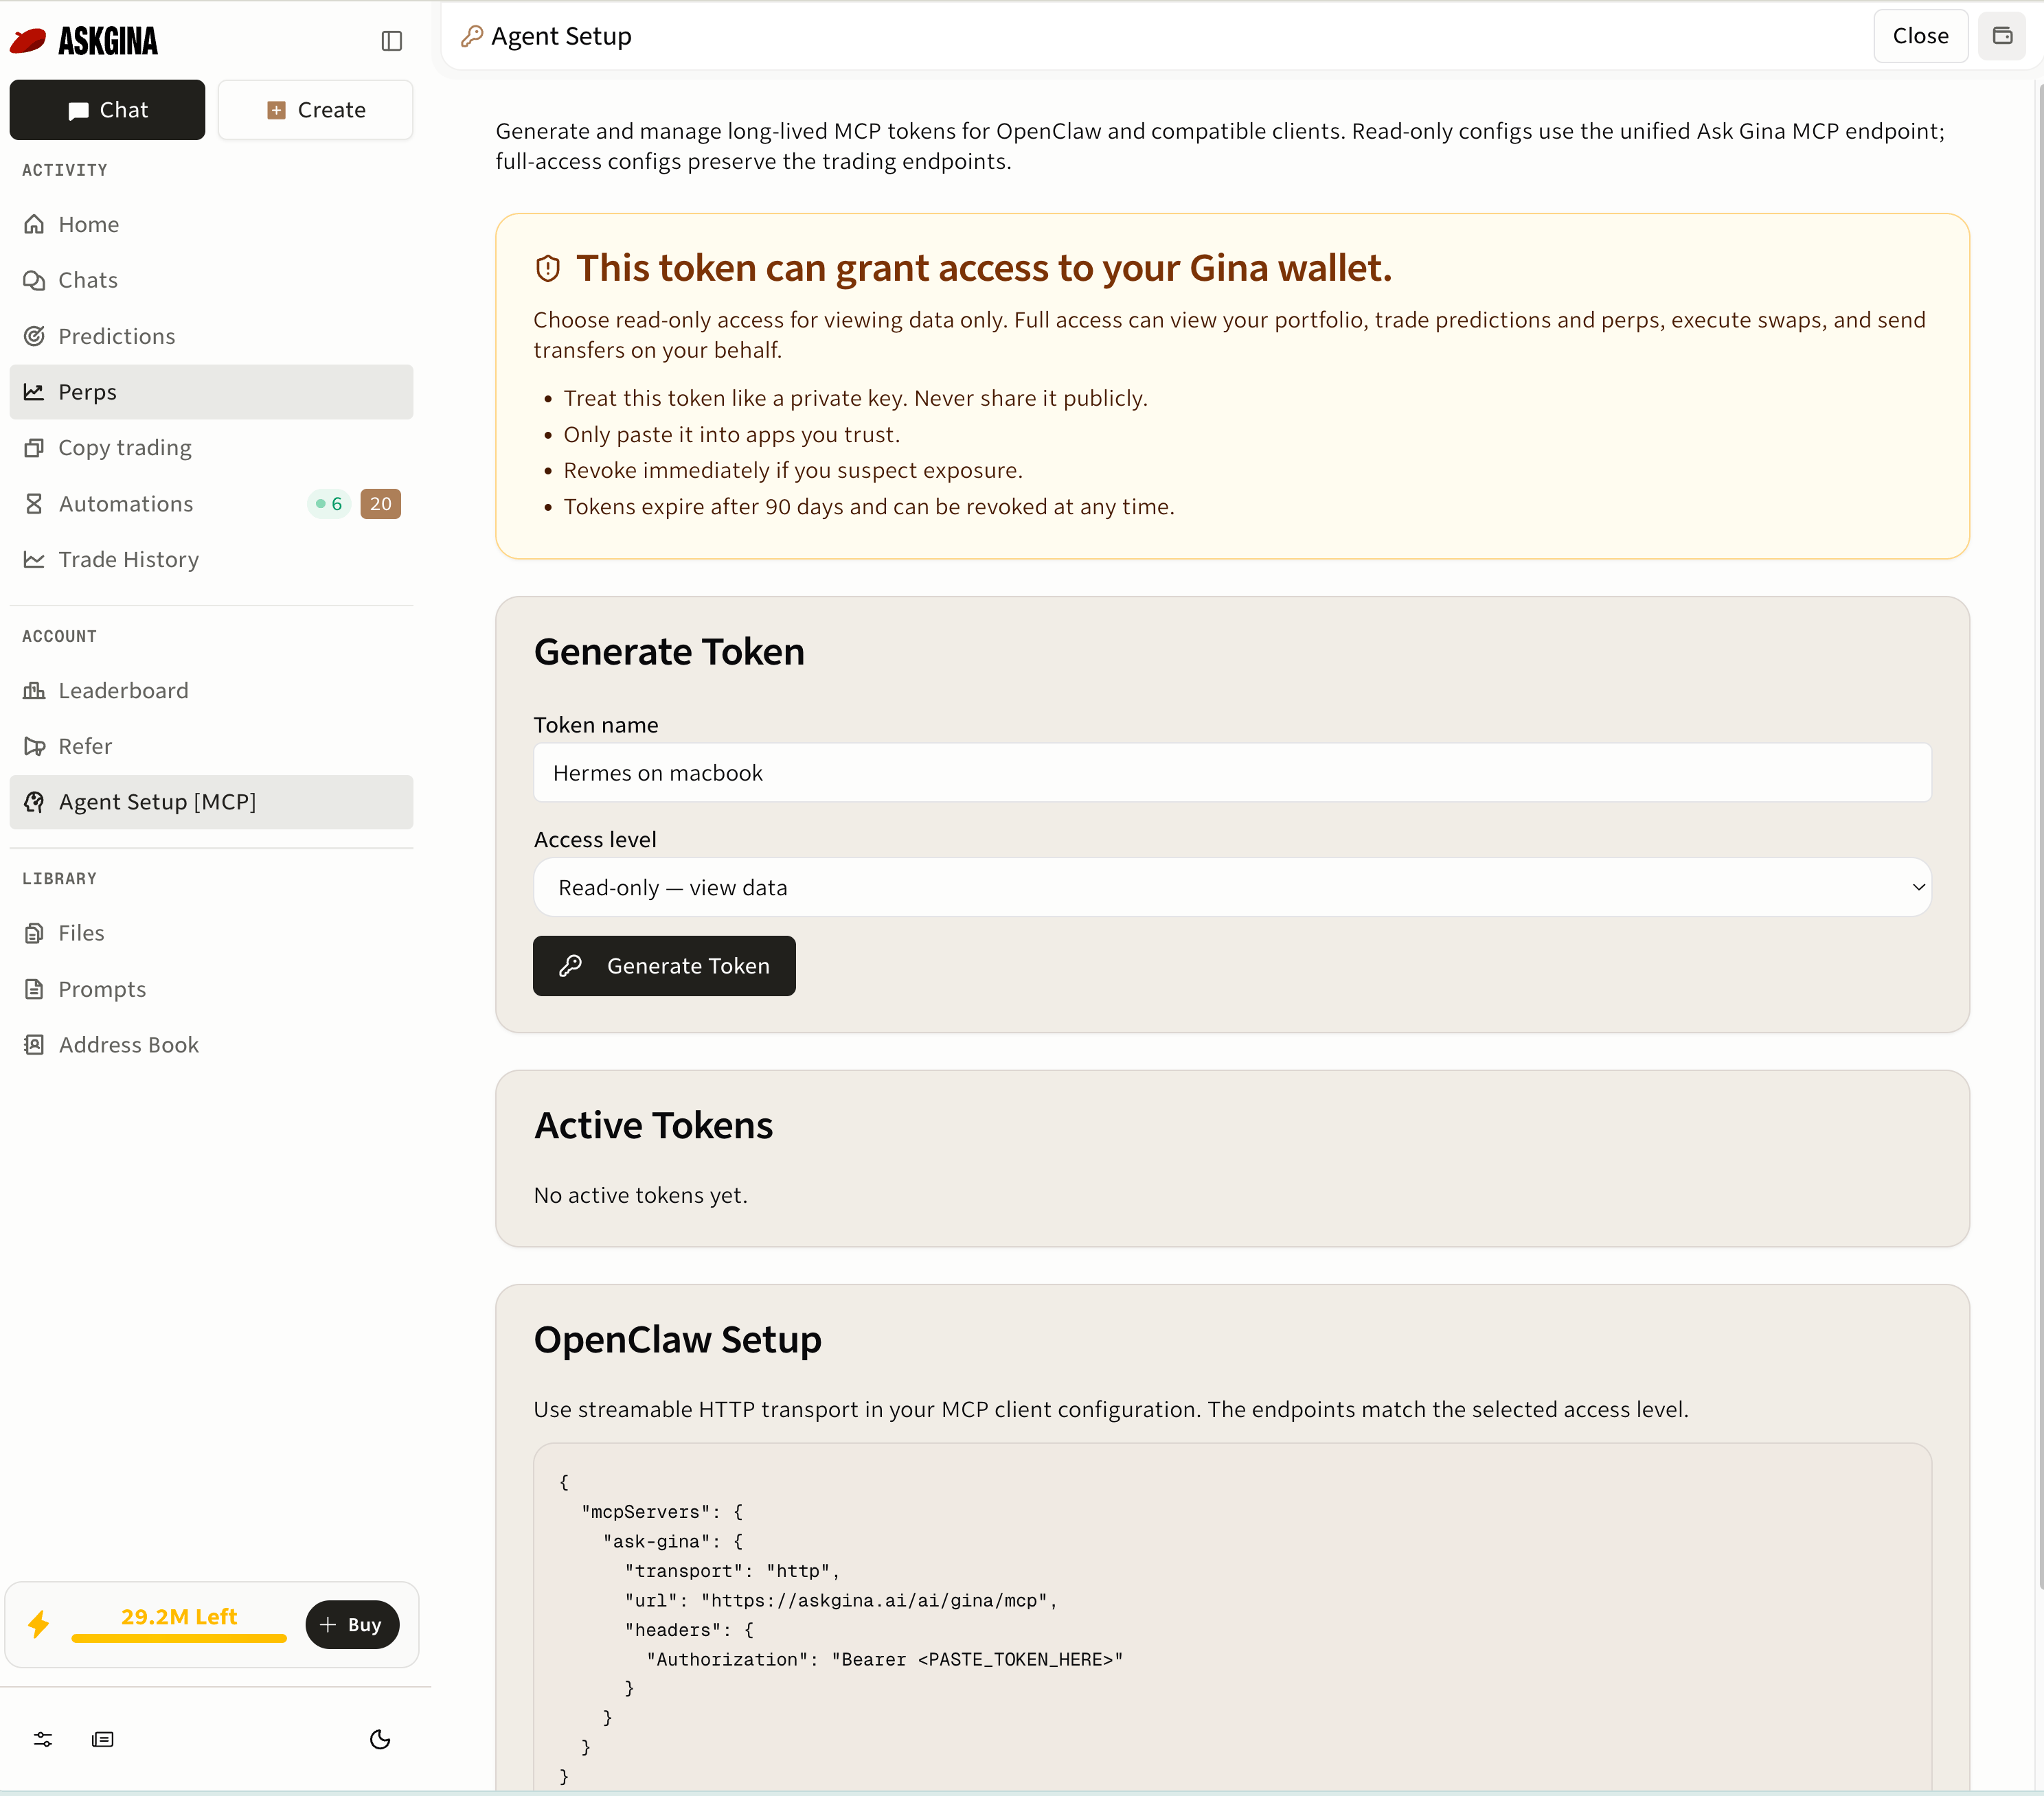Click the Copy trading icon
2044x1796 pixels.
point(34,448)
